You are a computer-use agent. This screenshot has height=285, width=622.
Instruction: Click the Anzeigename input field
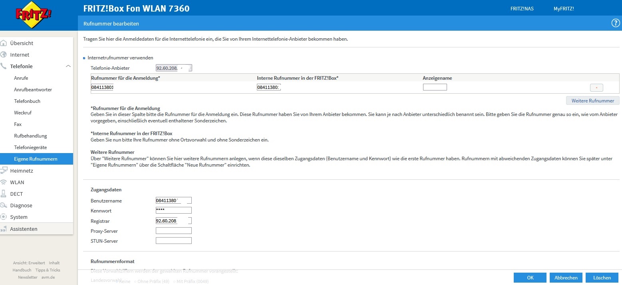[x=435, y=87]
